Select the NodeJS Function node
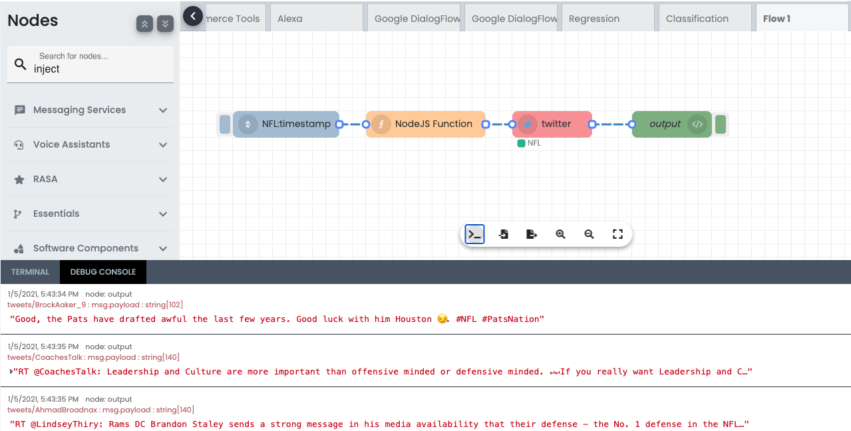This screenshot has height=431, width=851. (x=426, y=124)
